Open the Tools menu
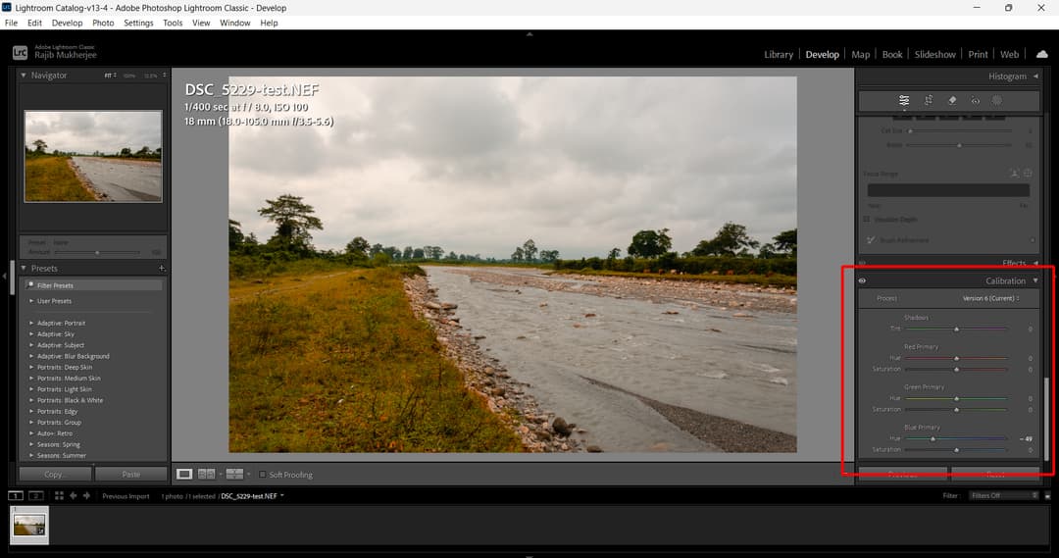 (173, 23)
